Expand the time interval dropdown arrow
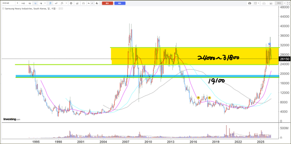291x144 pixels. click(45, 3)
